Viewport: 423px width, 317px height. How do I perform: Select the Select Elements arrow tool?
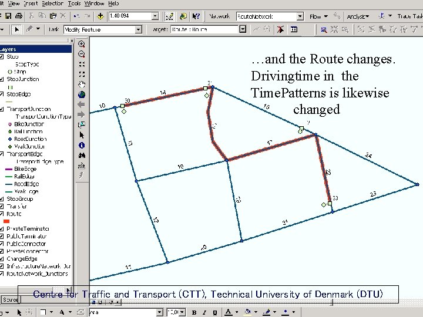point(82,135)
